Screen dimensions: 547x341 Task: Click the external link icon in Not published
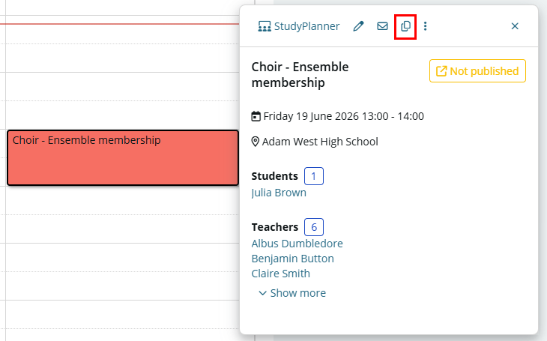(x=441, y=71)
